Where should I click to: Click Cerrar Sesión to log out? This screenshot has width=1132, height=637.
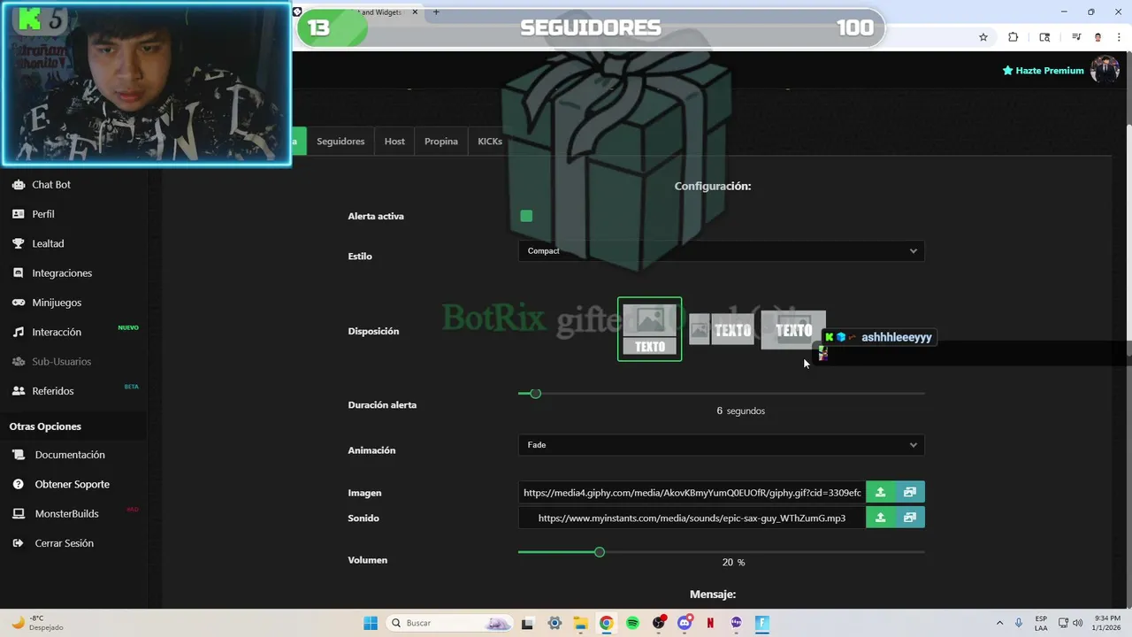point(64,543)
